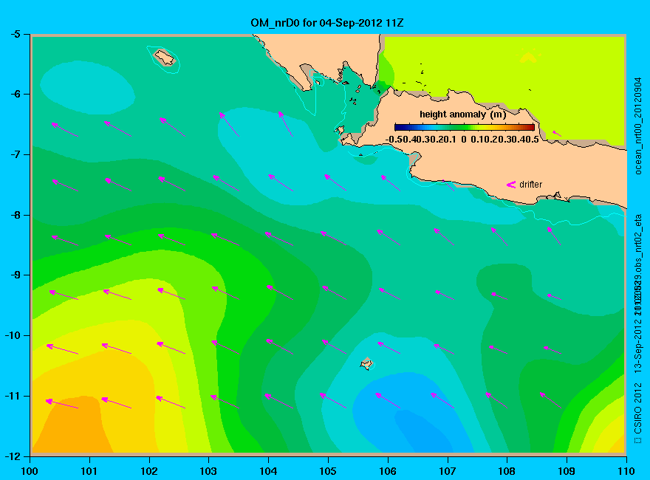This screenshot has width=650, height=480.
Task: Click the longitude label 108
Action: pyautogui.click(x=507, y=471)
